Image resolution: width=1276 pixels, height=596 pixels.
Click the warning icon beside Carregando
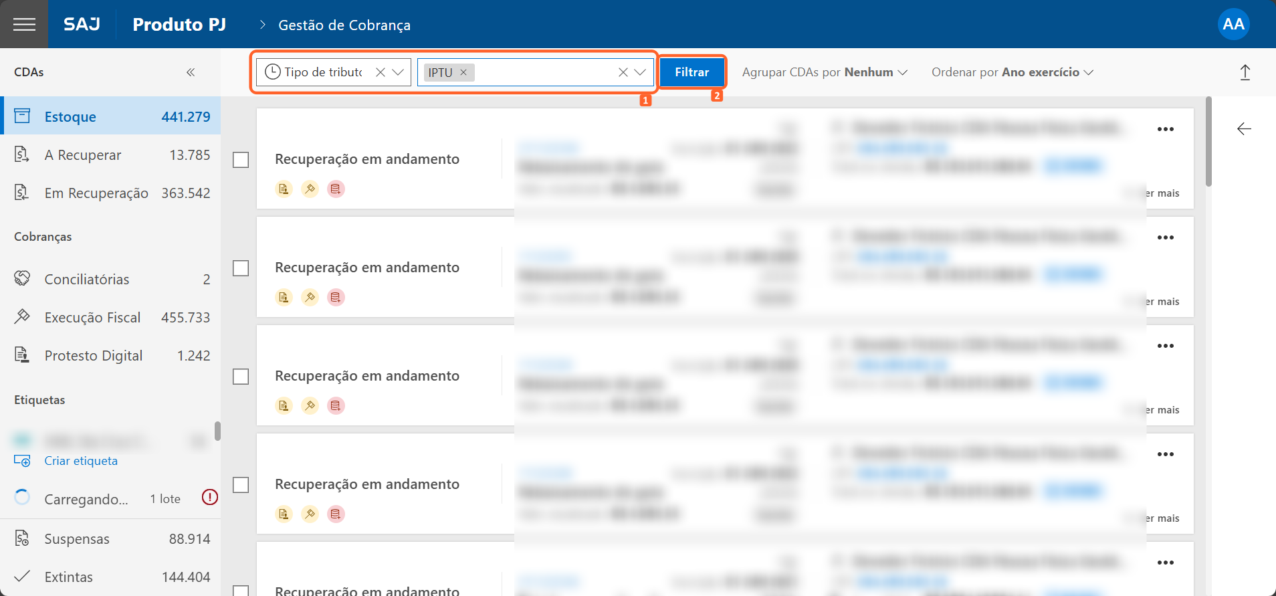pyautogui.click(x=209, y=497)
